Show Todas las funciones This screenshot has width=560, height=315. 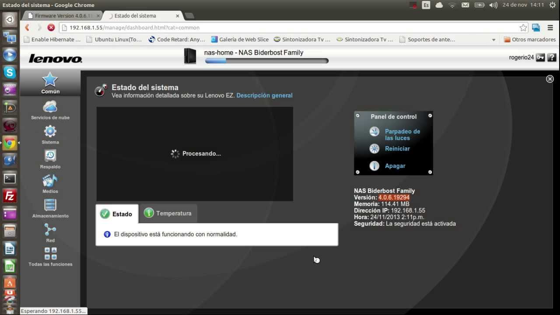pyautogui.click(x=50, y=257)
